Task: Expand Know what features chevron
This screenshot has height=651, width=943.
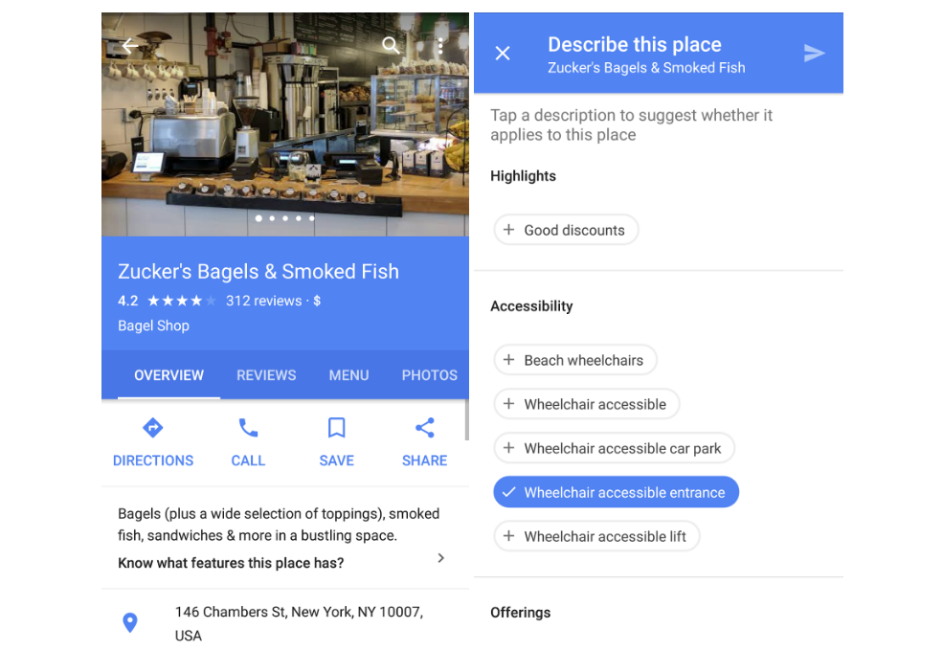Action: (440, 558)
